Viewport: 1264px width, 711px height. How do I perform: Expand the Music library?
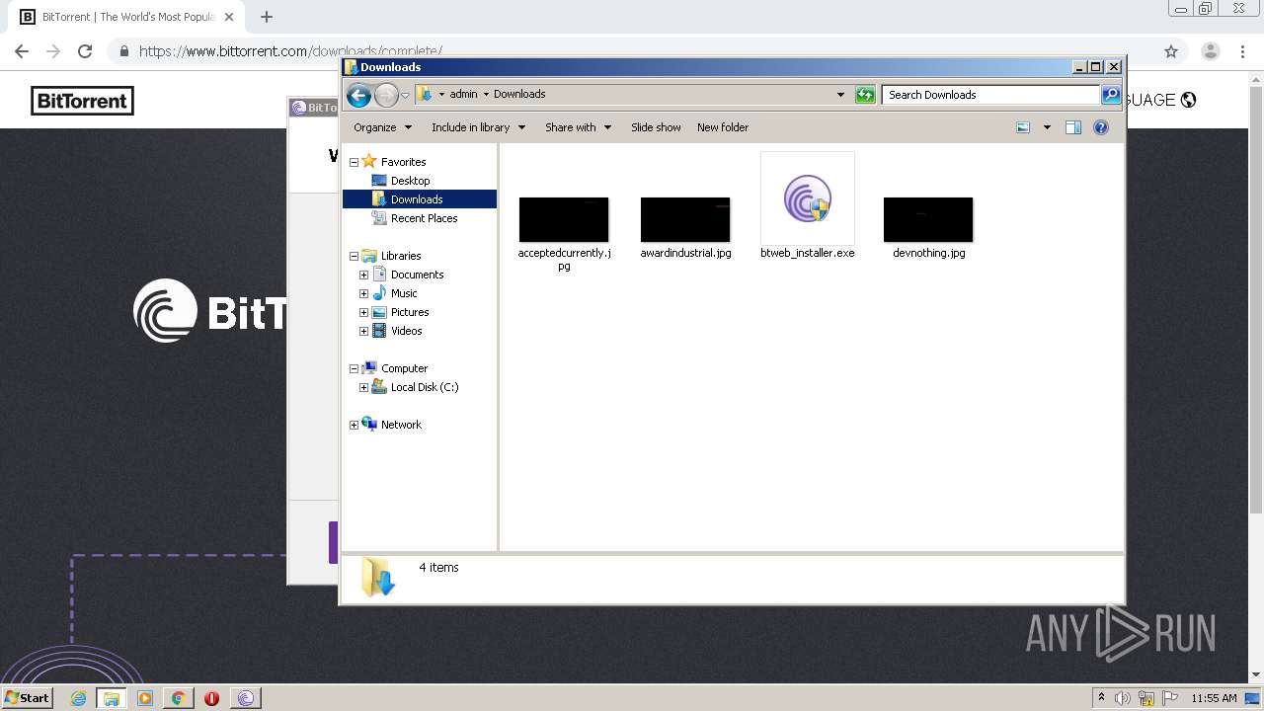point(363,293)
